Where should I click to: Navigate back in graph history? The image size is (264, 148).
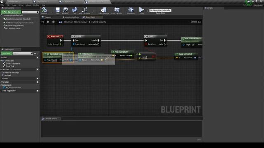coord(48,22)
